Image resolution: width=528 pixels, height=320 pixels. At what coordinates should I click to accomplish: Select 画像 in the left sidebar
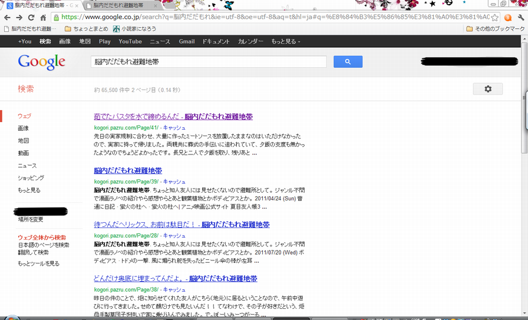tap(23, 128)
